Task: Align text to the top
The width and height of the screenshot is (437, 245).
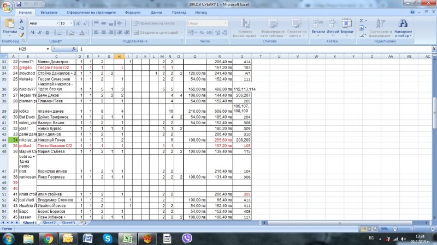Action: [x=96, y=23]
